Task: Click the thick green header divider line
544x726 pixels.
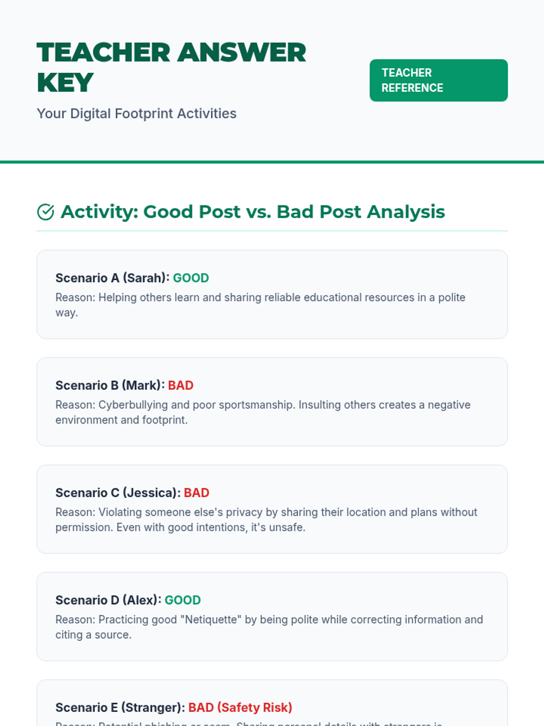Action: click(x=272, y=162)
